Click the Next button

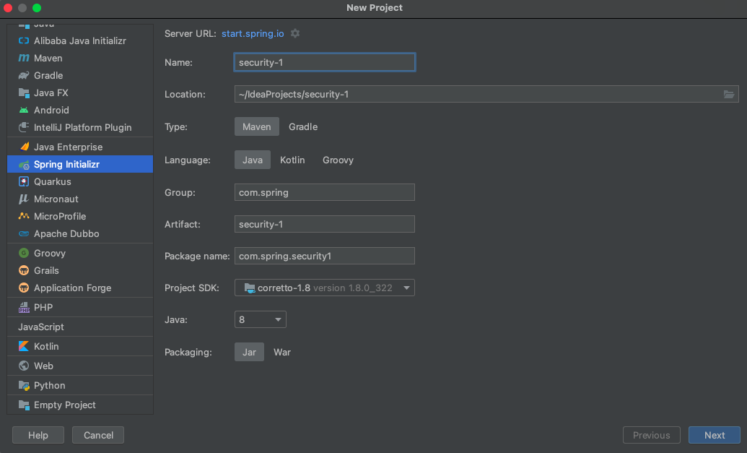click(714, 435)
